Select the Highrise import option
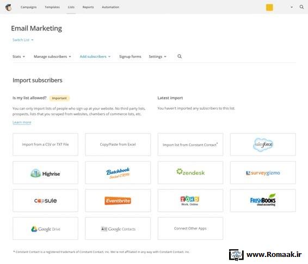The width and height of the screenshot is (308, 264). pos(45,173)
